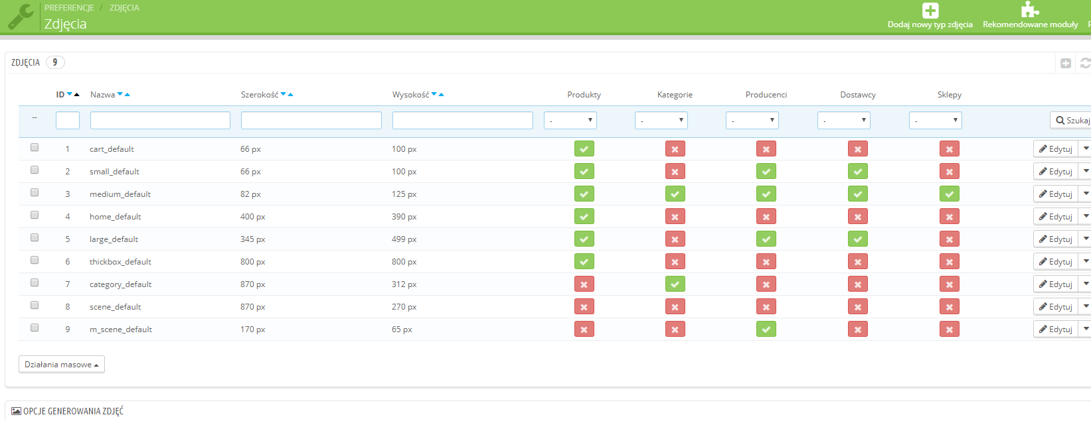Open Rekomendowane moduły puzzle icon
1091x421 pixels.
pos(1030,9)
